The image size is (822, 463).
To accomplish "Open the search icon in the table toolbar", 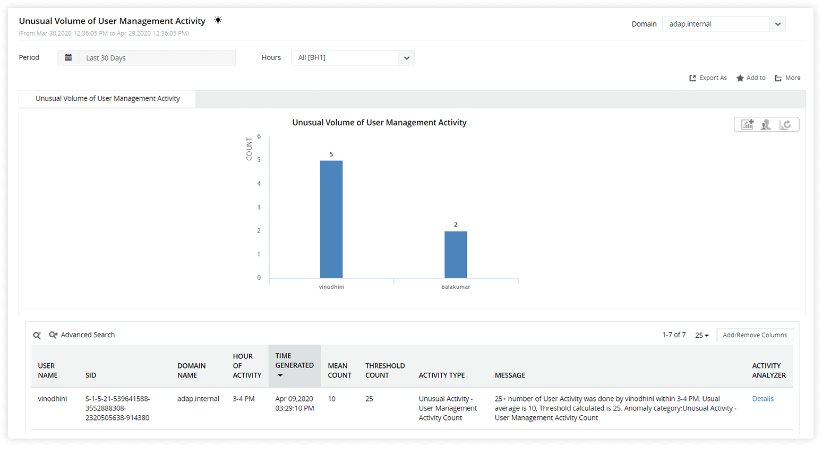I will (37, 335).
